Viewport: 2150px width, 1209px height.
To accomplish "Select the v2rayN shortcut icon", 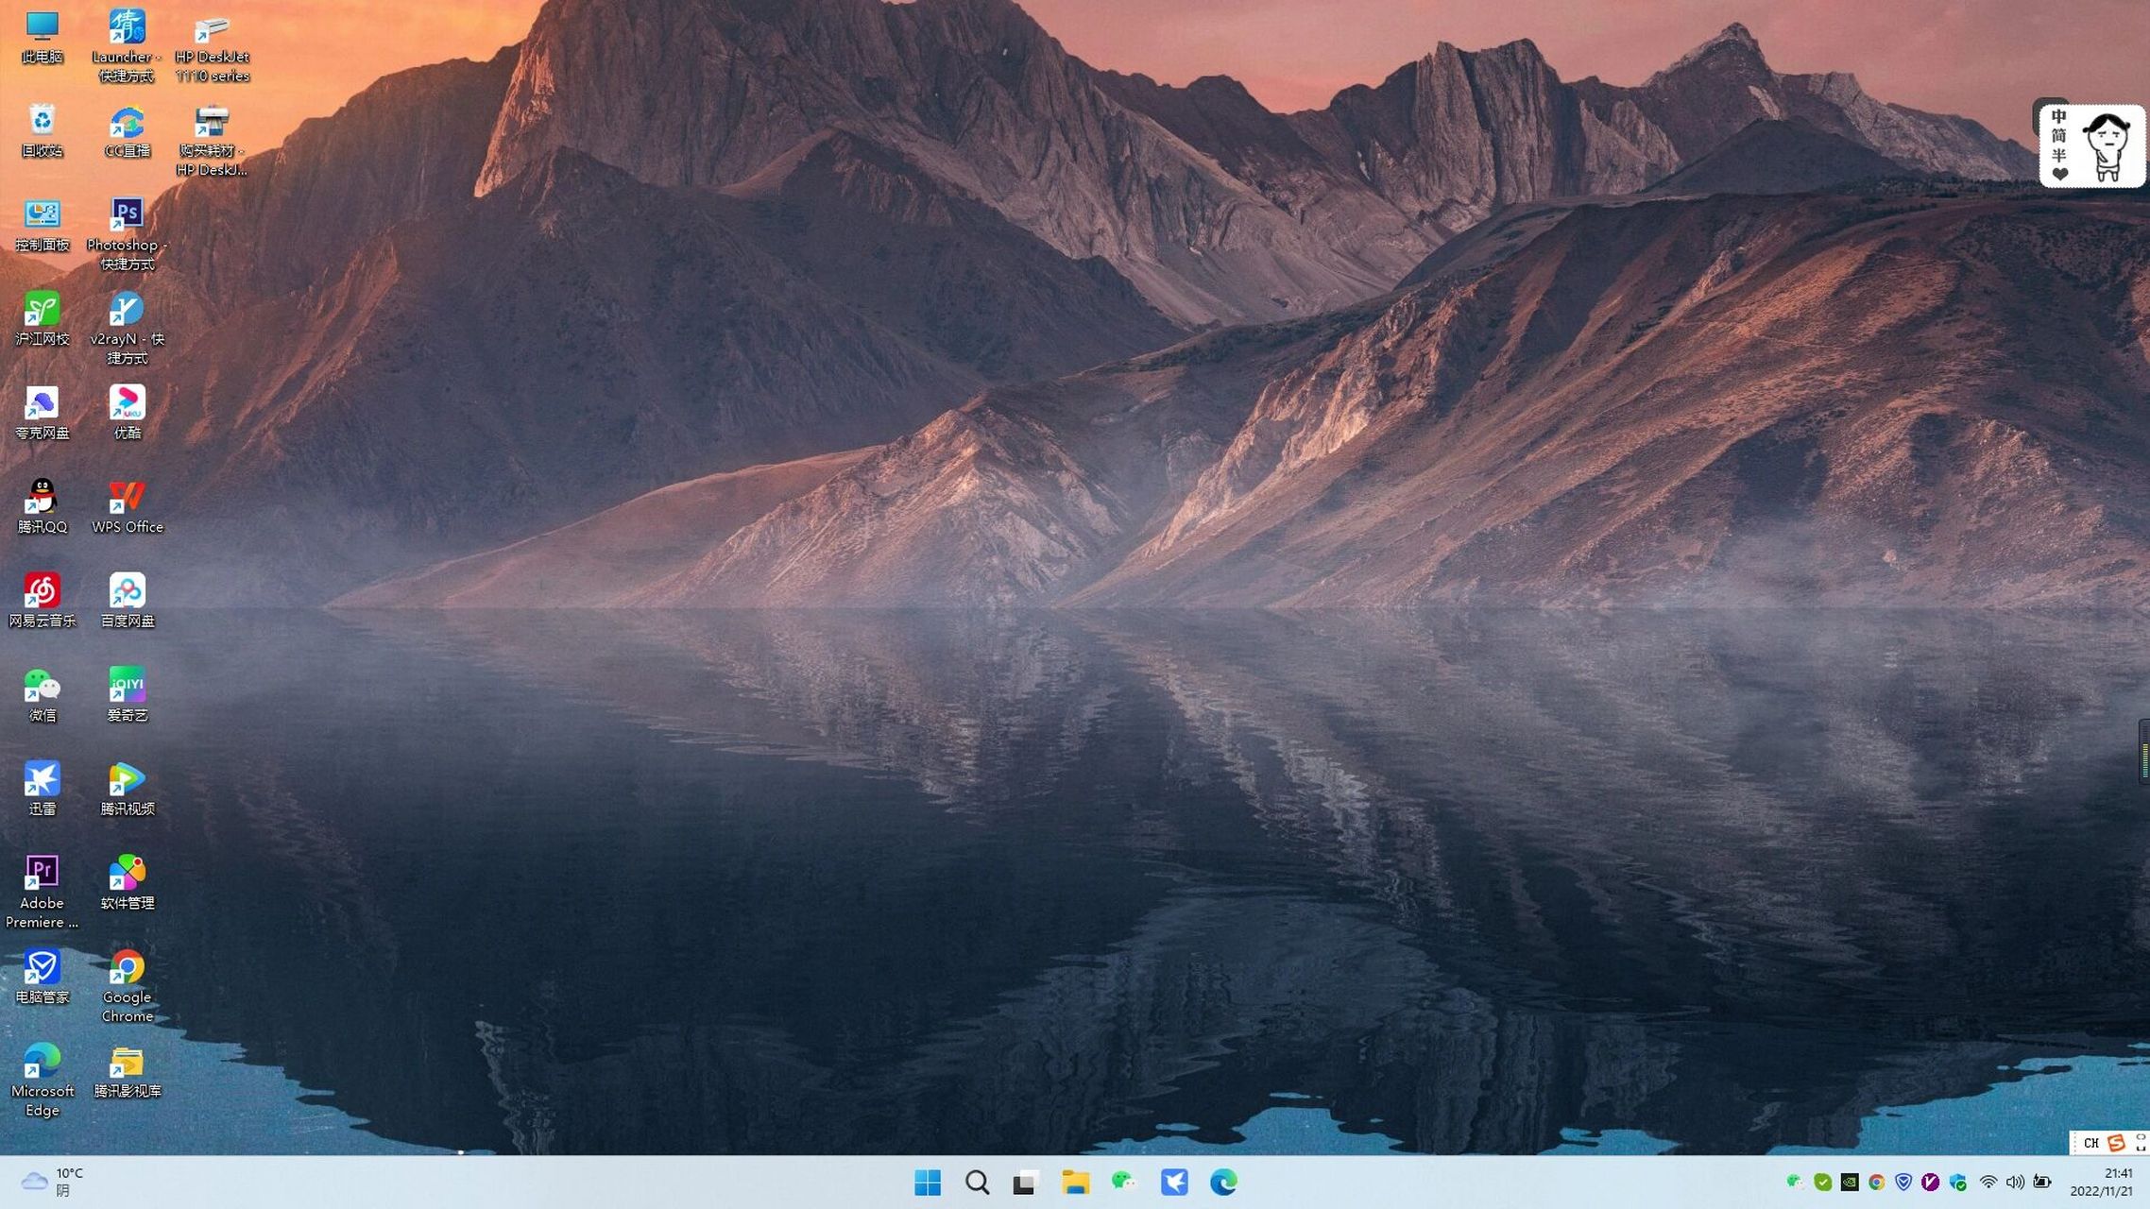I will point(127,310).
